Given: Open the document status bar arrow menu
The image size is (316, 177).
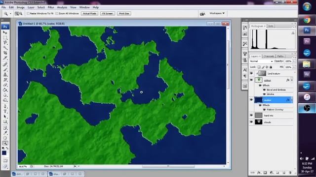Looking at the screenshot, I should pos(75,166).
